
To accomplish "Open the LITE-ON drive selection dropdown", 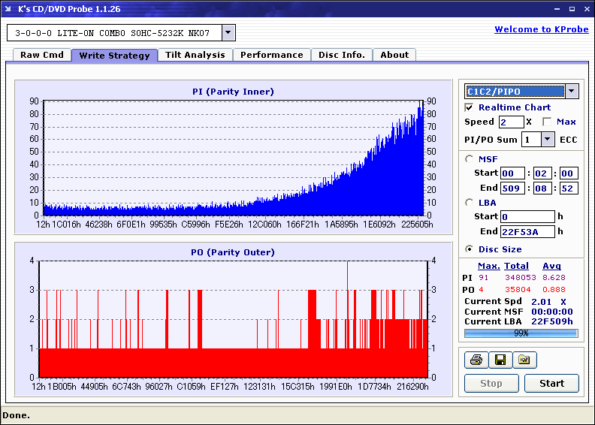I will point(228,33).
